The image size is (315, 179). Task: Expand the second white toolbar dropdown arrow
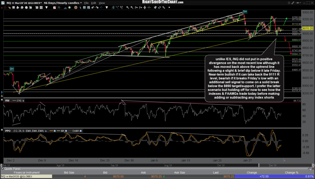(107, 8)
